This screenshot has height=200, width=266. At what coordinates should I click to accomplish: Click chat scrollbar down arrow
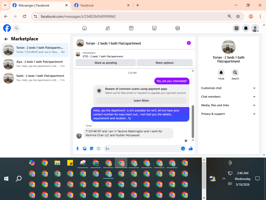pos(193,140)
